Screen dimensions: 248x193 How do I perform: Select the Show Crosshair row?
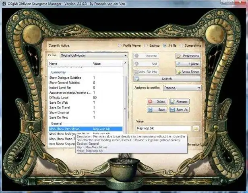pos(86,113)
